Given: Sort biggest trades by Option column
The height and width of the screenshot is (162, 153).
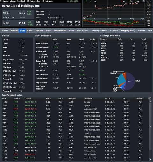Looking at the screenshot, I should (28, 98).
